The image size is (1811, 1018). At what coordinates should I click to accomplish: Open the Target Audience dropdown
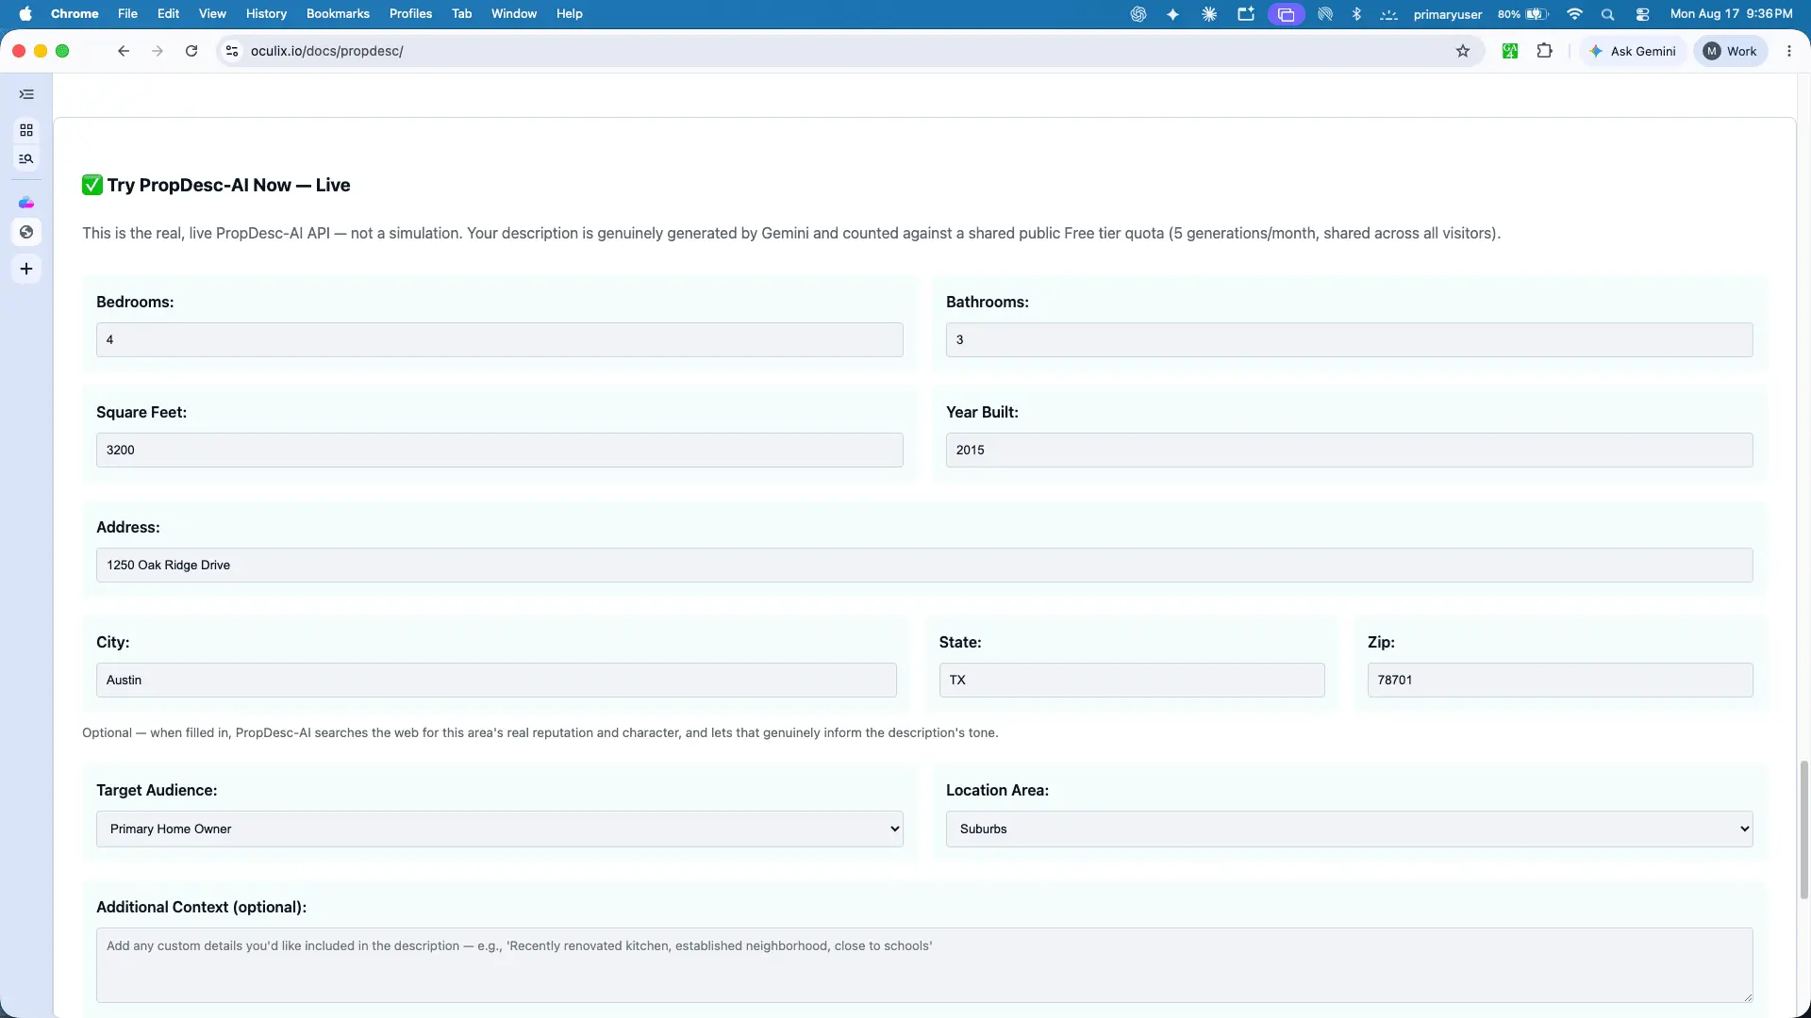pyautogui.click(x=499, y=829)
